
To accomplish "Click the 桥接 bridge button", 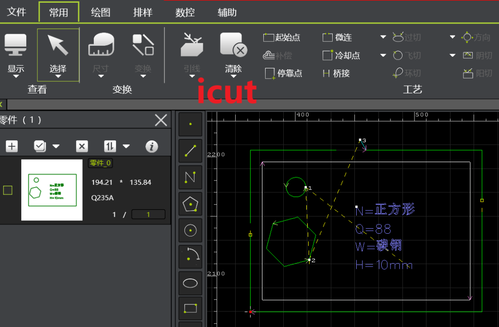I will point(336,73).
